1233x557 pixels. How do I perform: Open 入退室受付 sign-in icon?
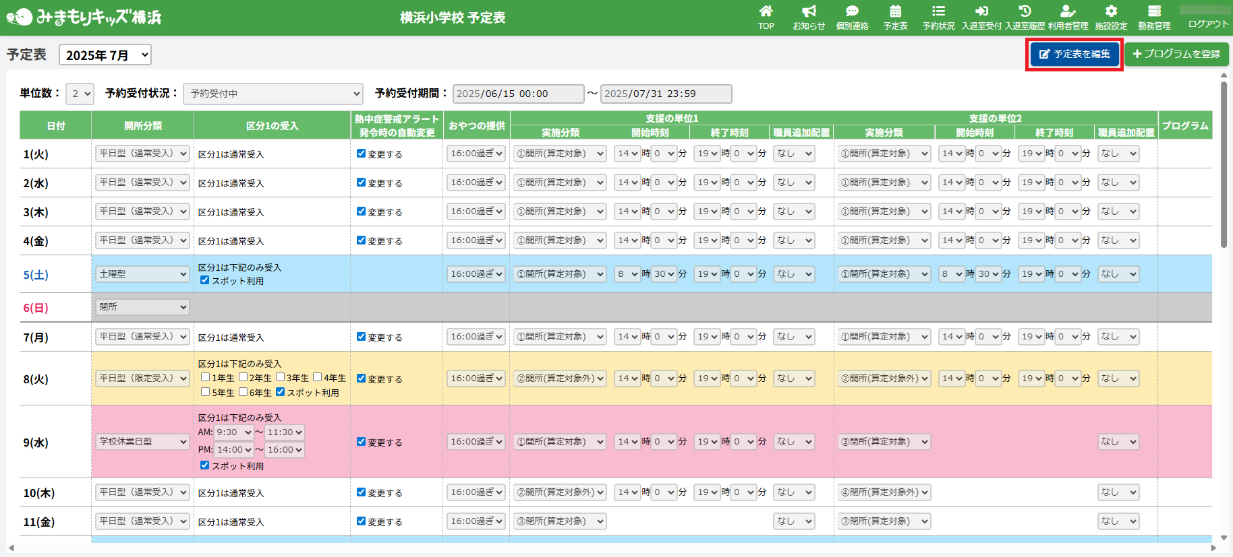pos(981,11)
